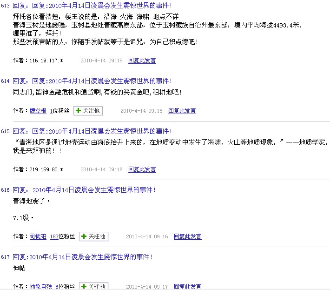The image size is (330, 290).
Task: Click the green plus icon next to 司徒珀
Action: (84, 236)
